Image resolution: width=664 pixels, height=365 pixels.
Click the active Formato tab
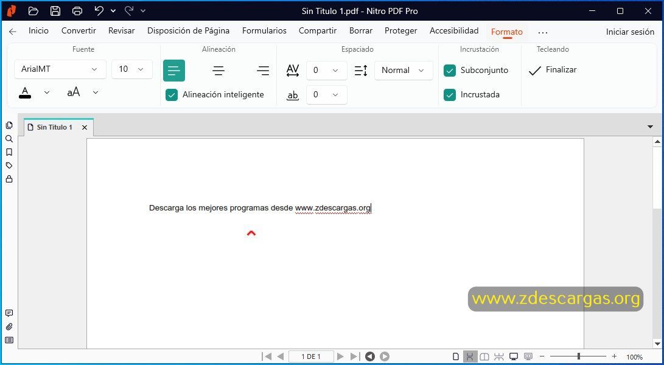(x=507, y=32)
